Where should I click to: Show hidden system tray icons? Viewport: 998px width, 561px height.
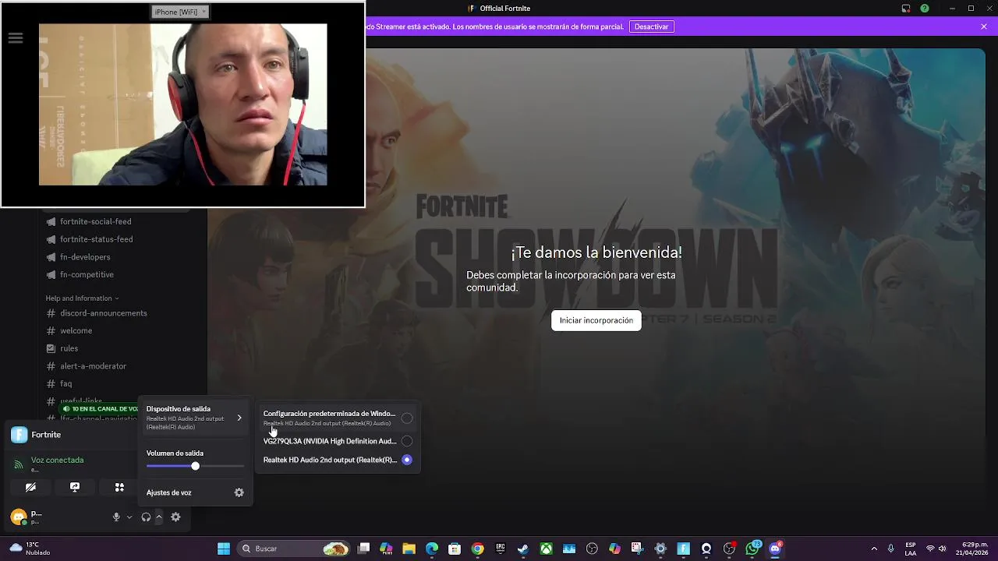(x=874, y=549)
